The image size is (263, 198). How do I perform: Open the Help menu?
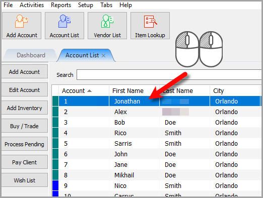point(125,5)
